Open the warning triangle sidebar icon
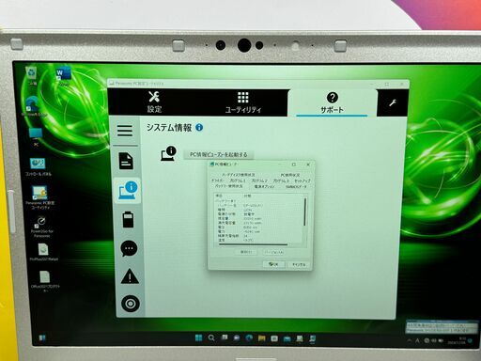The width and height of the screenshot is (481, 361). pos(130,276)
